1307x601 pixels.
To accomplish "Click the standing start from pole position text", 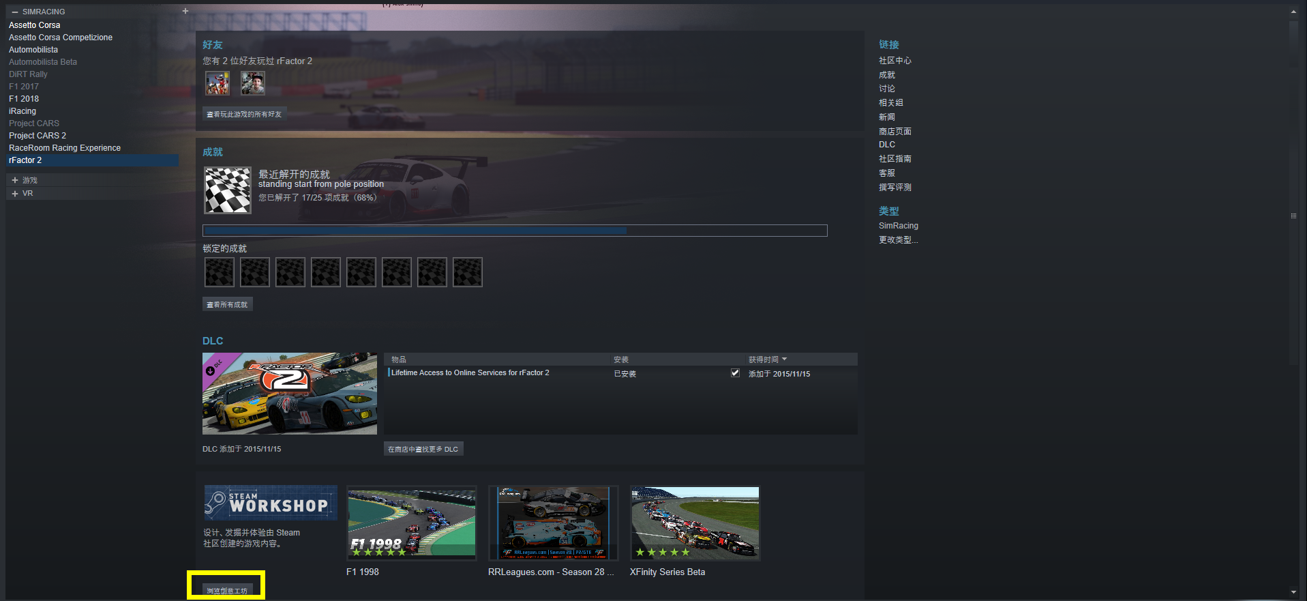I will 321,184.
